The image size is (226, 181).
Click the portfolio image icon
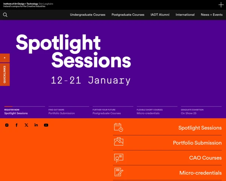click(x=119, y=142)
